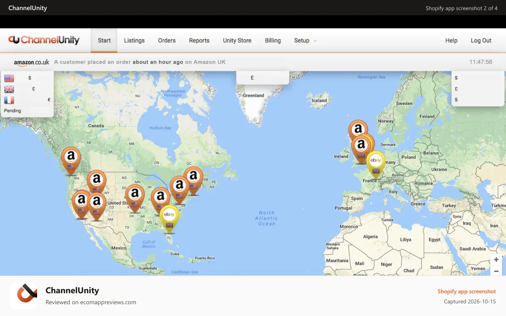506x316 pixels.
Task: Open the Start tab
Action: click(x=104, y=40)
